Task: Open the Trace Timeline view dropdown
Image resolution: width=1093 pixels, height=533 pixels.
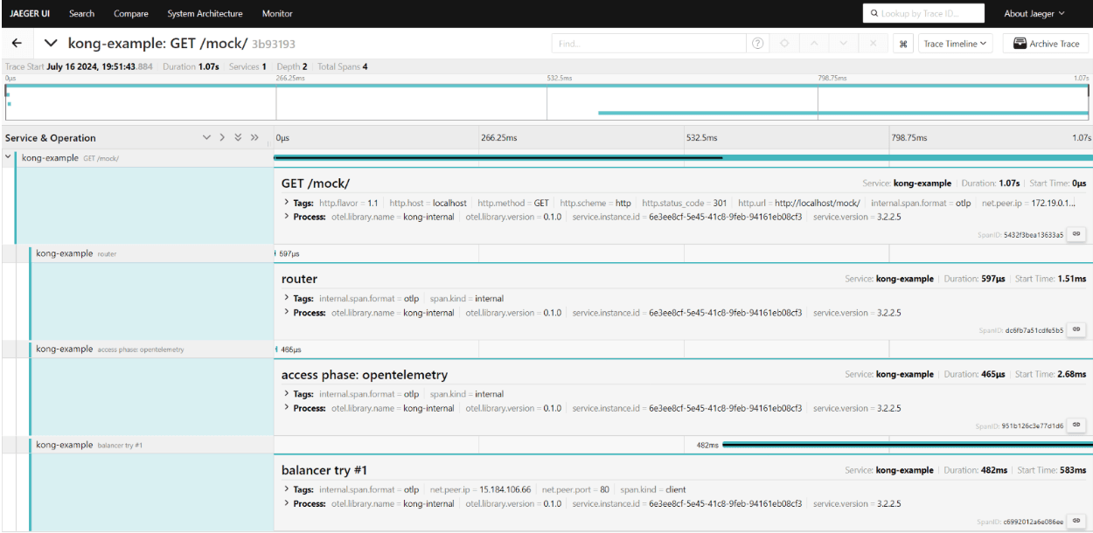Action: (955, 42)
